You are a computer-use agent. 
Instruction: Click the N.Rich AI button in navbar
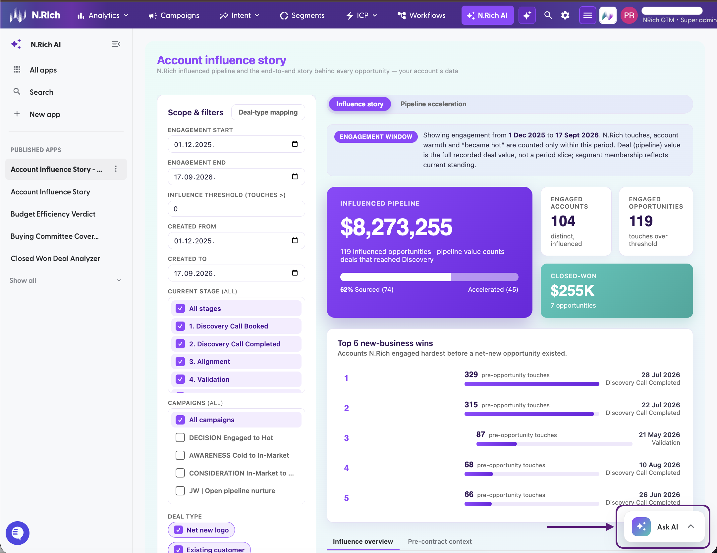[x=487, y=15]
